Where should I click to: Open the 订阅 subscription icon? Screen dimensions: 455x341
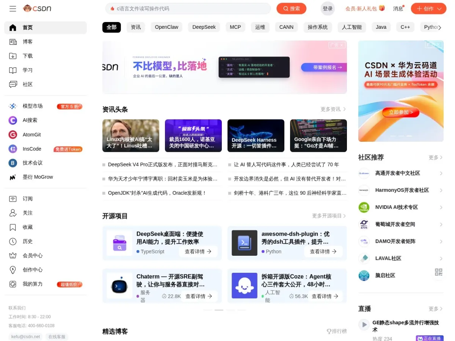click(x=13, y=199)
